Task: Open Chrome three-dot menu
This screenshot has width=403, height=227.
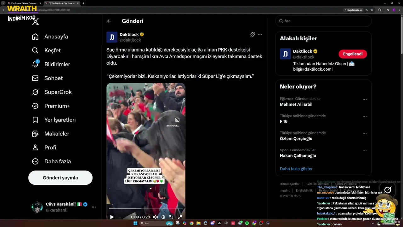Action: (x=400, y=10)
